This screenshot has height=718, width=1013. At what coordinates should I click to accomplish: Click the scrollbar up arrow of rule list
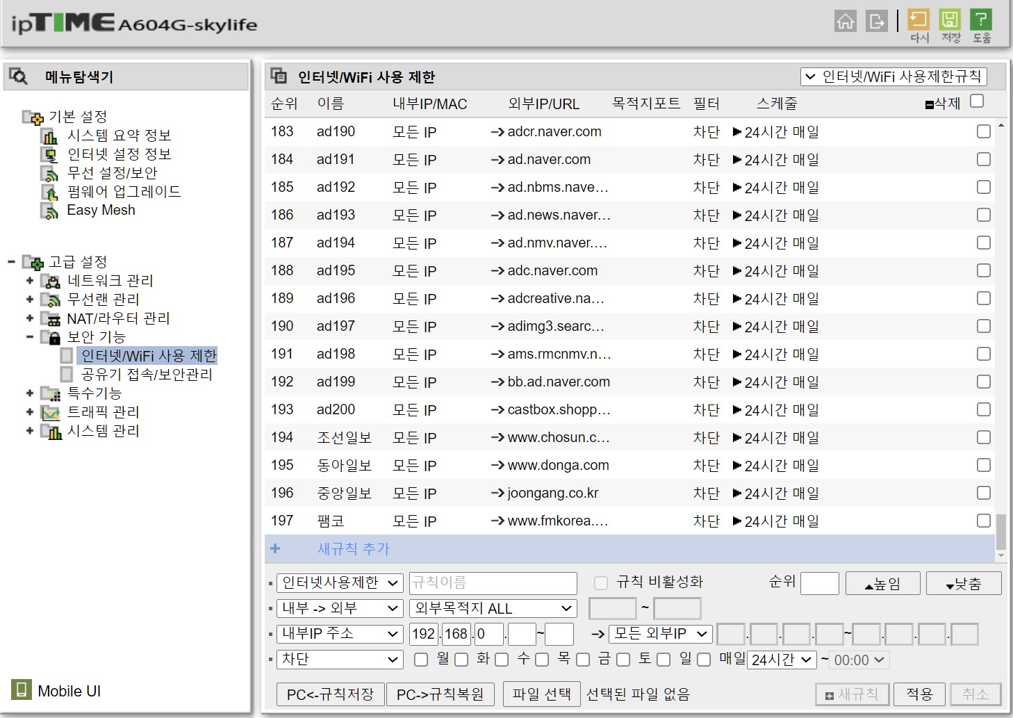(1001, 125)
